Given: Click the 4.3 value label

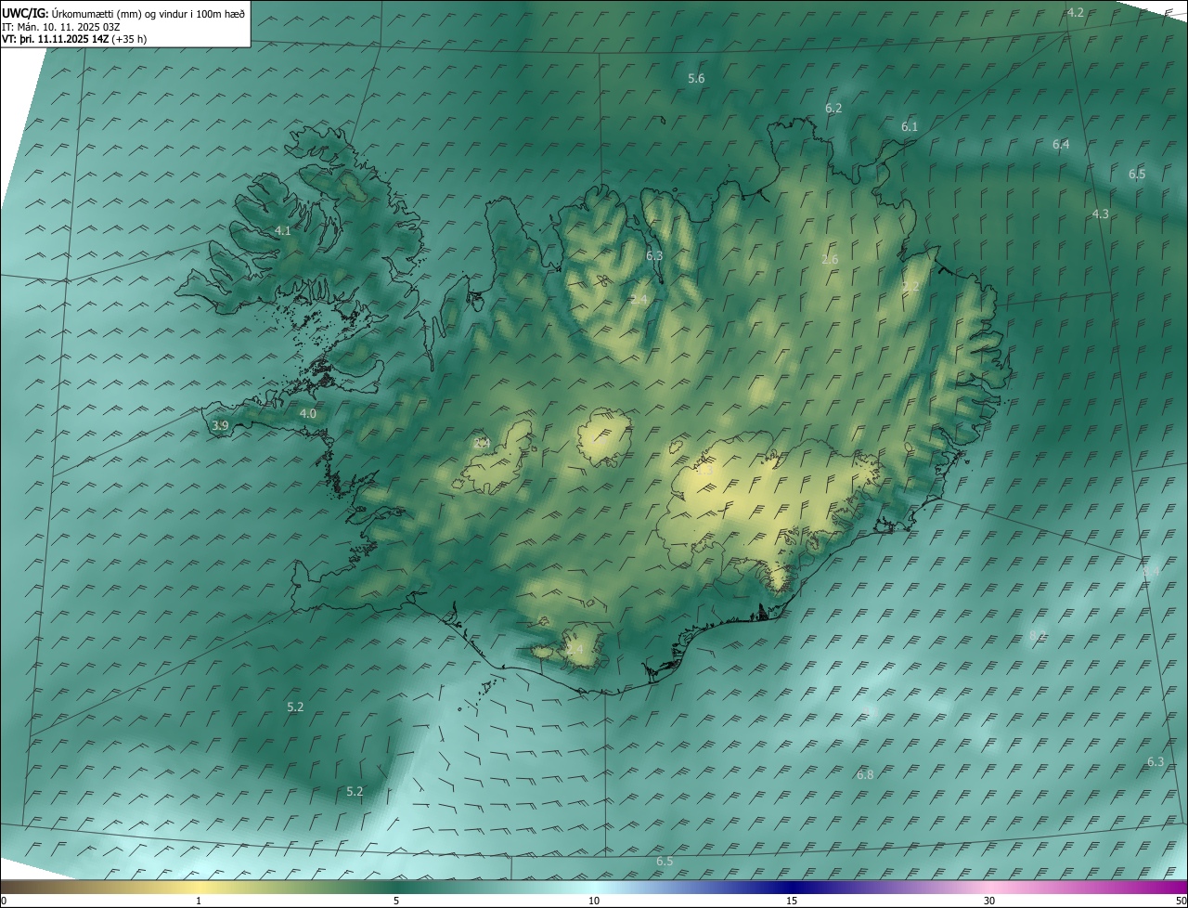Looking at the screenshot, I should 1100,214.
